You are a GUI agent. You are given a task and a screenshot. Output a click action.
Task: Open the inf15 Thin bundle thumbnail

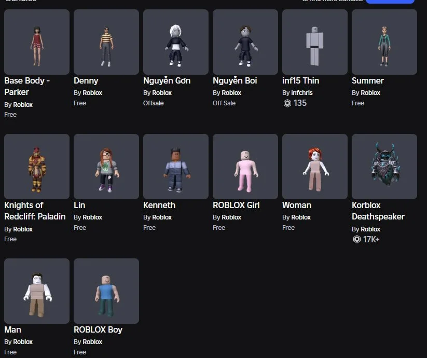click(x=315, y=42)
